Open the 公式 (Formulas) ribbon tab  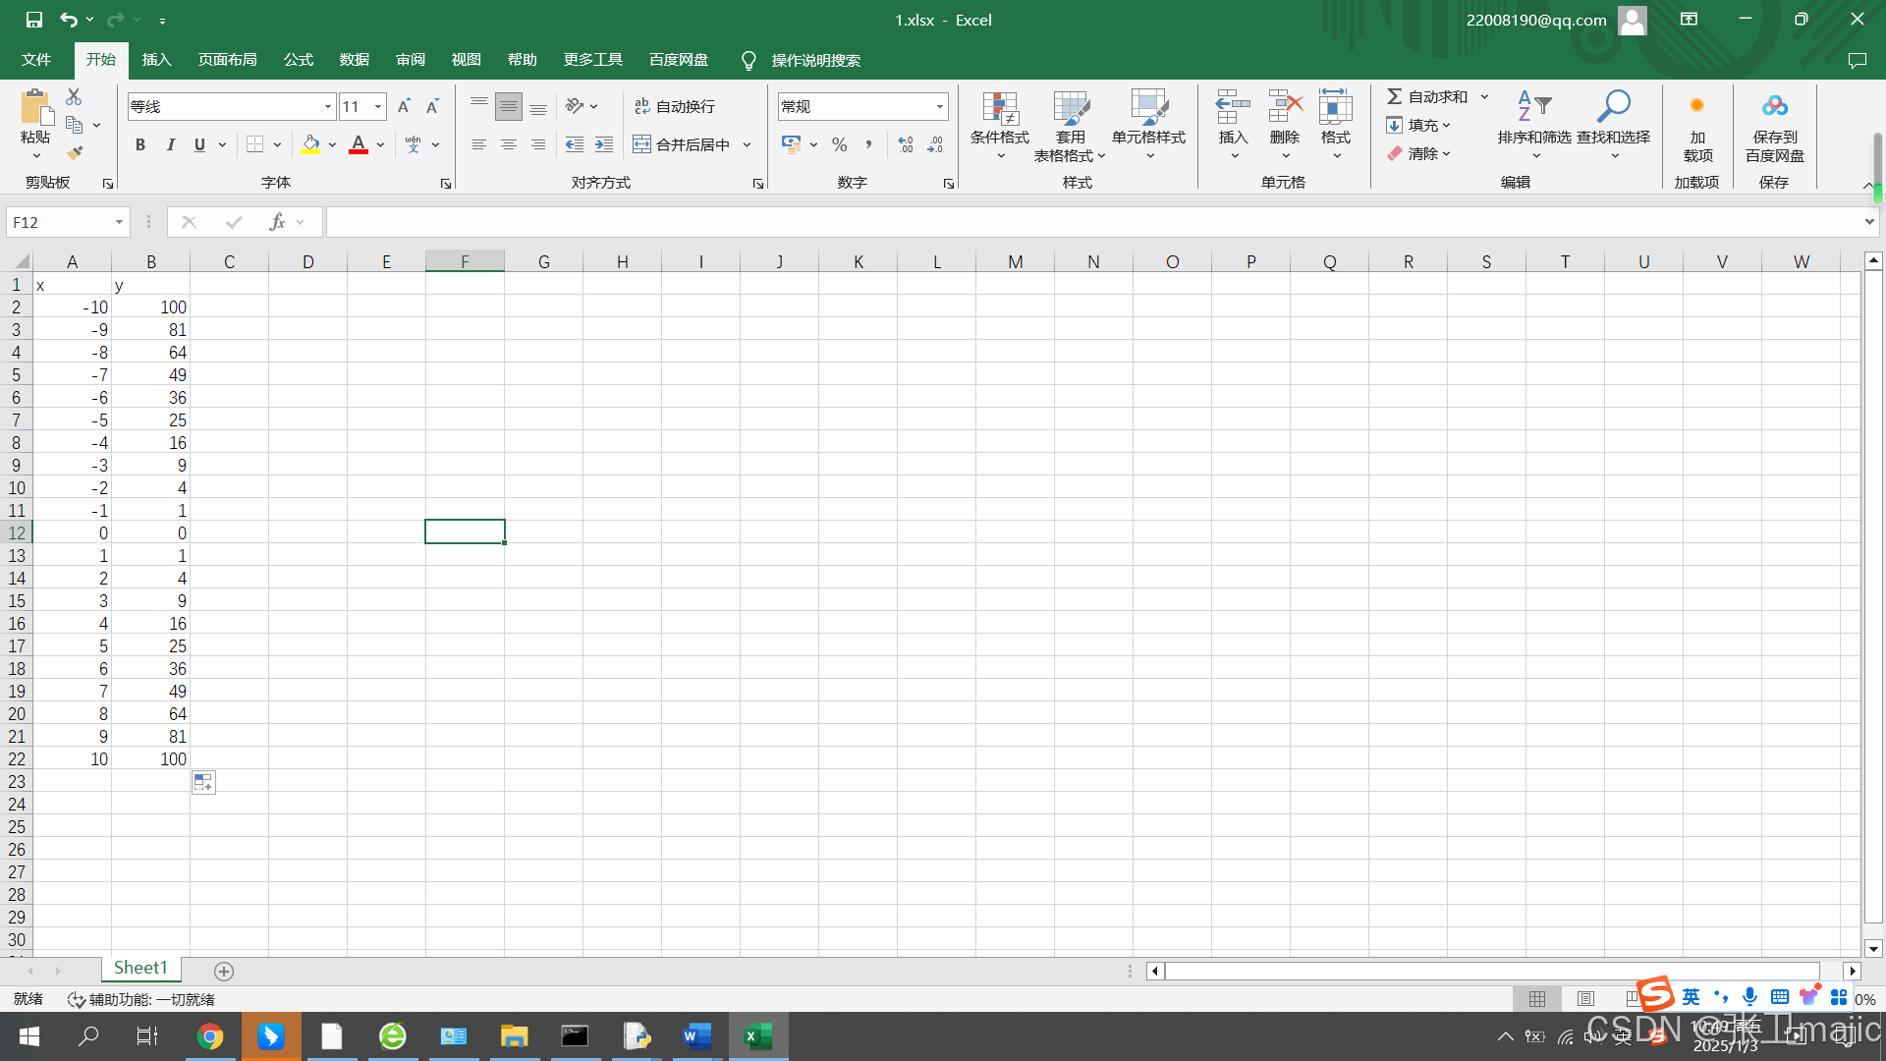pos(298,60)
